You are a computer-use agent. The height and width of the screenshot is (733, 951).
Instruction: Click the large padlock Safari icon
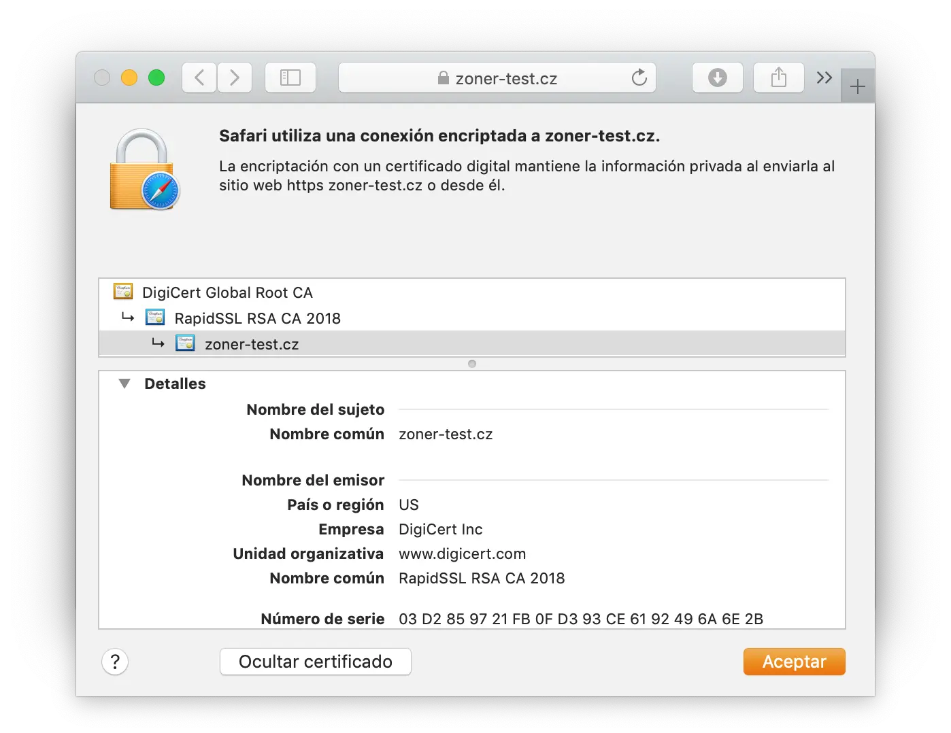coord(144,170)
